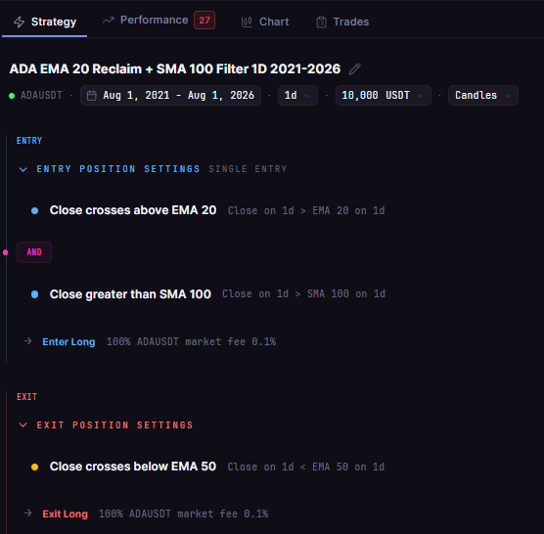Click the candlestick Chart icon

(x=247, y=22)
